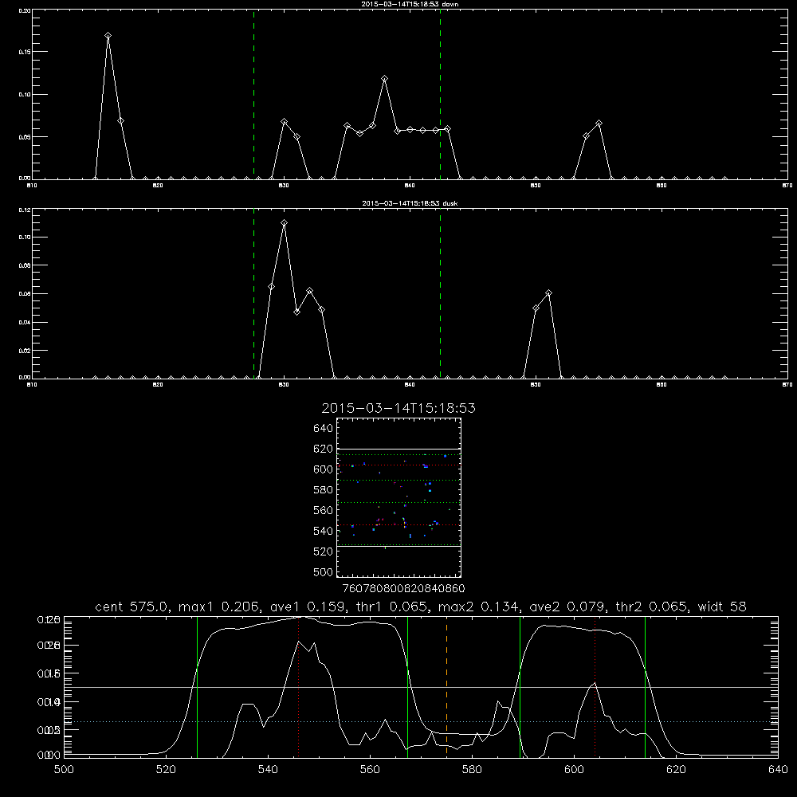
Task: Click the y-axis label 0.02 of dusk plot
Action: 25,351
